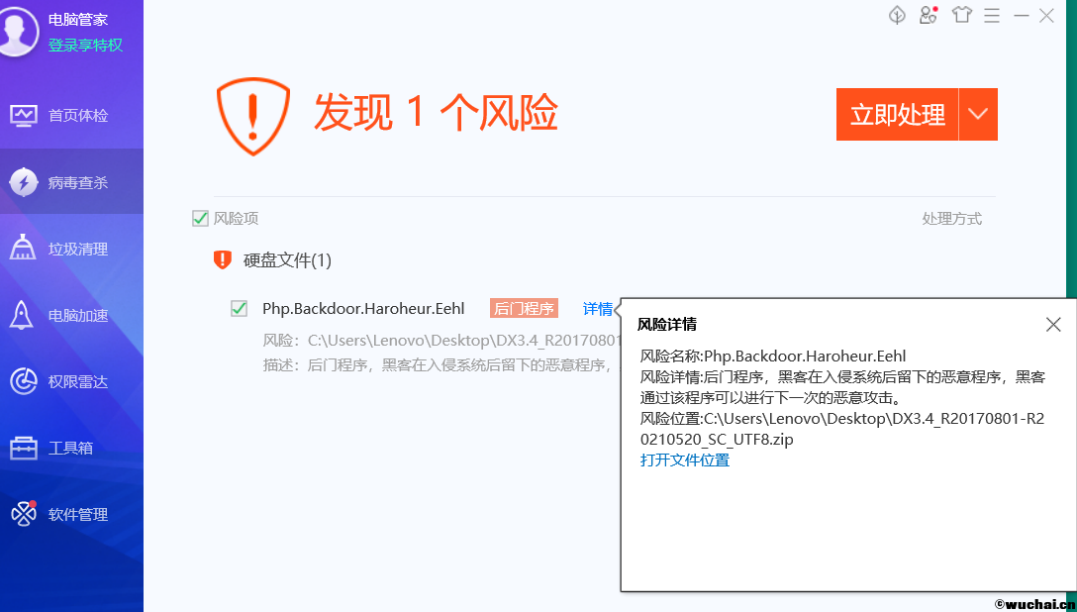Click the 权限雷达 radar icon

tap(23, 381)
